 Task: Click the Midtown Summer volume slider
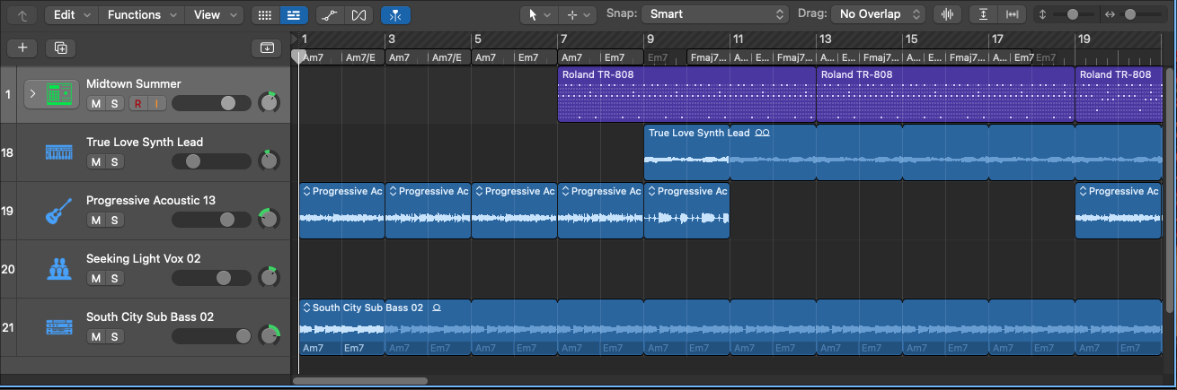(x=211, y=103)
